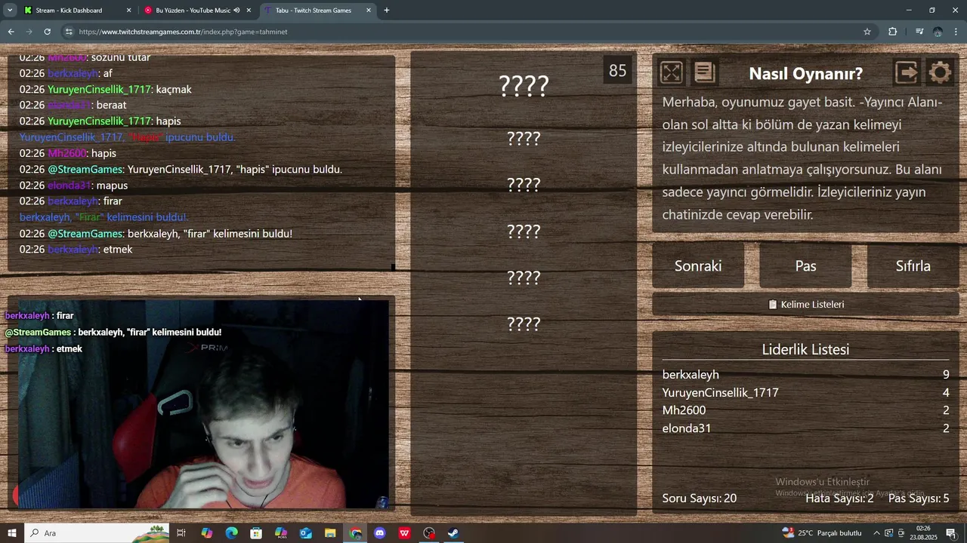Screen dimensions: 967x543
Task: Open the taskbar clock showing 02:26
Action: point(923,533)
